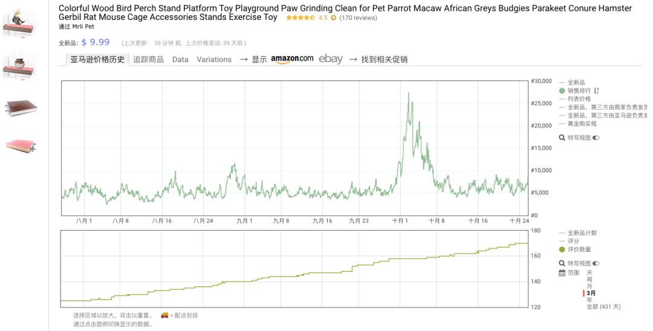Click the magnifier icon in the price chart legend

coord(562,138)
